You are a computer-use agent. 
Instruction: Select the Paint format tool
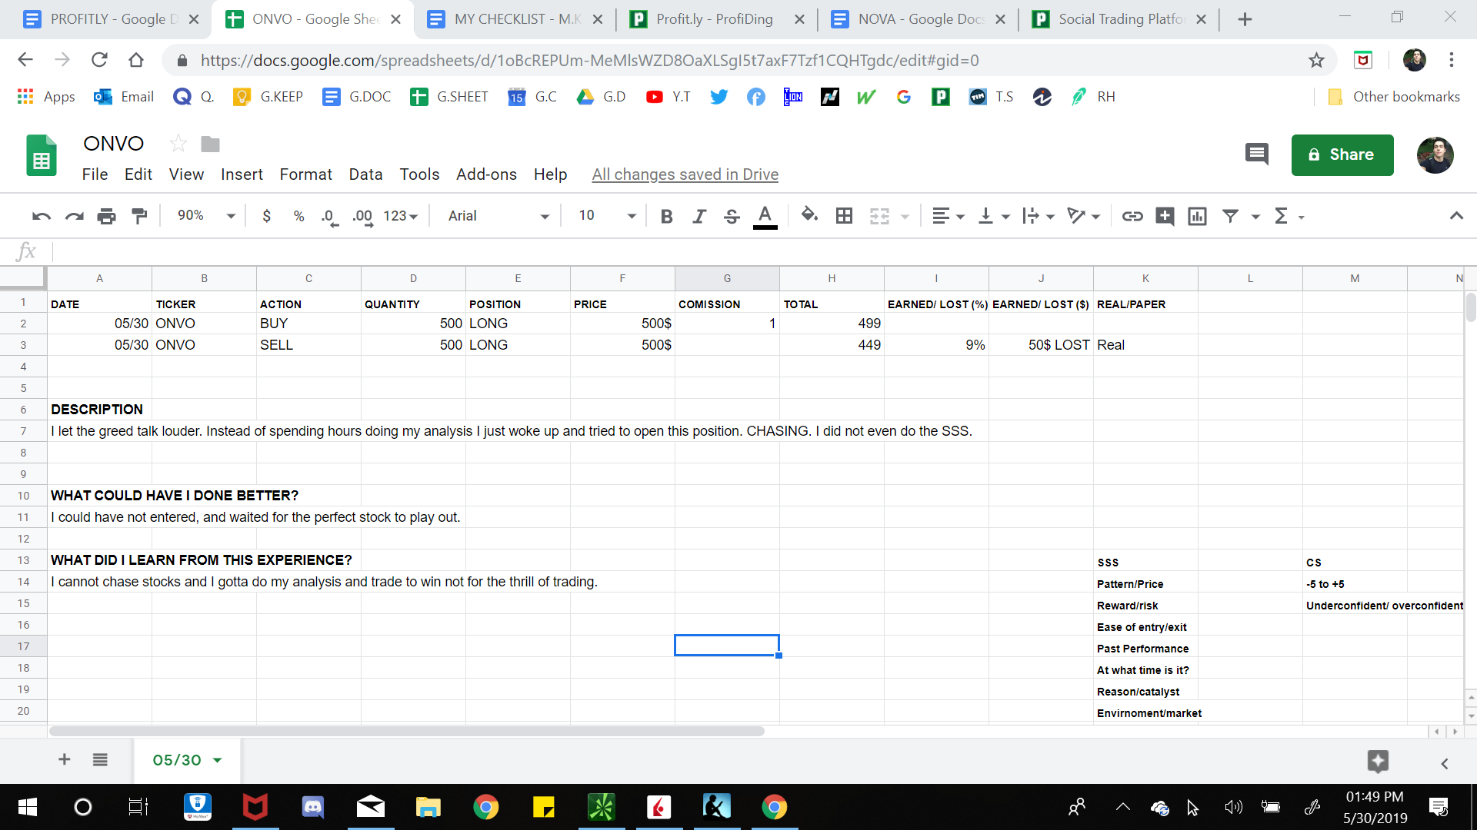click(139, 217)
